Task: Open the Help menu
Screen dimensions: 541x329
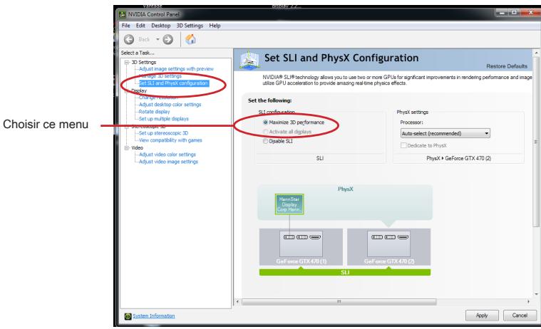Action: [215, 26]
